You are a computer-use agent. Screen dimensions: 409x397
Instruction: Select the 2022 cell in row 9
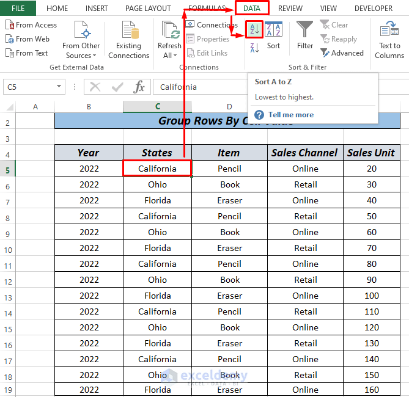89,232
